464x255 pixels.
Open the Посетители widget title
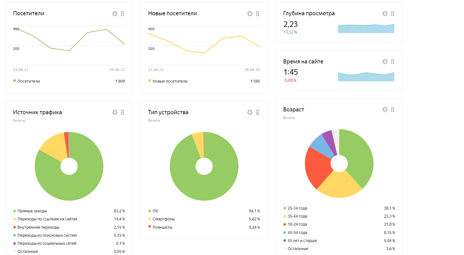(29, 13)
